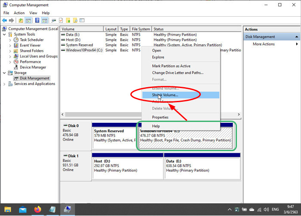Viewport: 301px width, 216px height.
Task: Click the list settings toolbar icon
Action: pyautogui.click(x=82, y=20)
